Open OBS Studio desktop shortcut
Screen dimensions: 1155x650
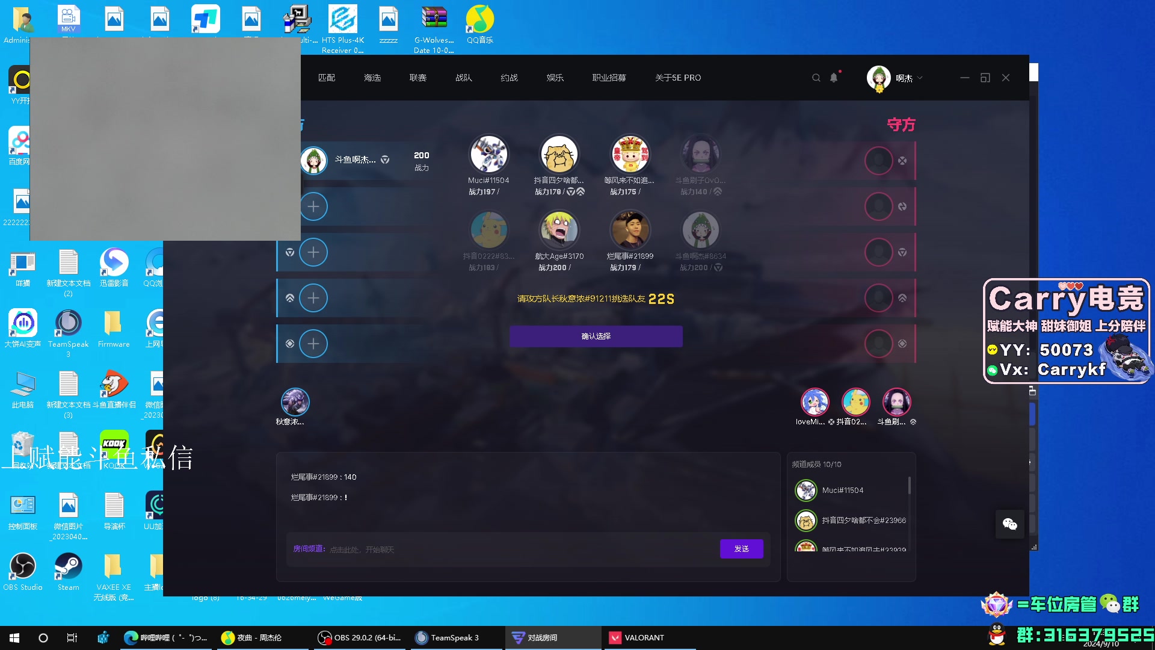(x=22, y=572)
